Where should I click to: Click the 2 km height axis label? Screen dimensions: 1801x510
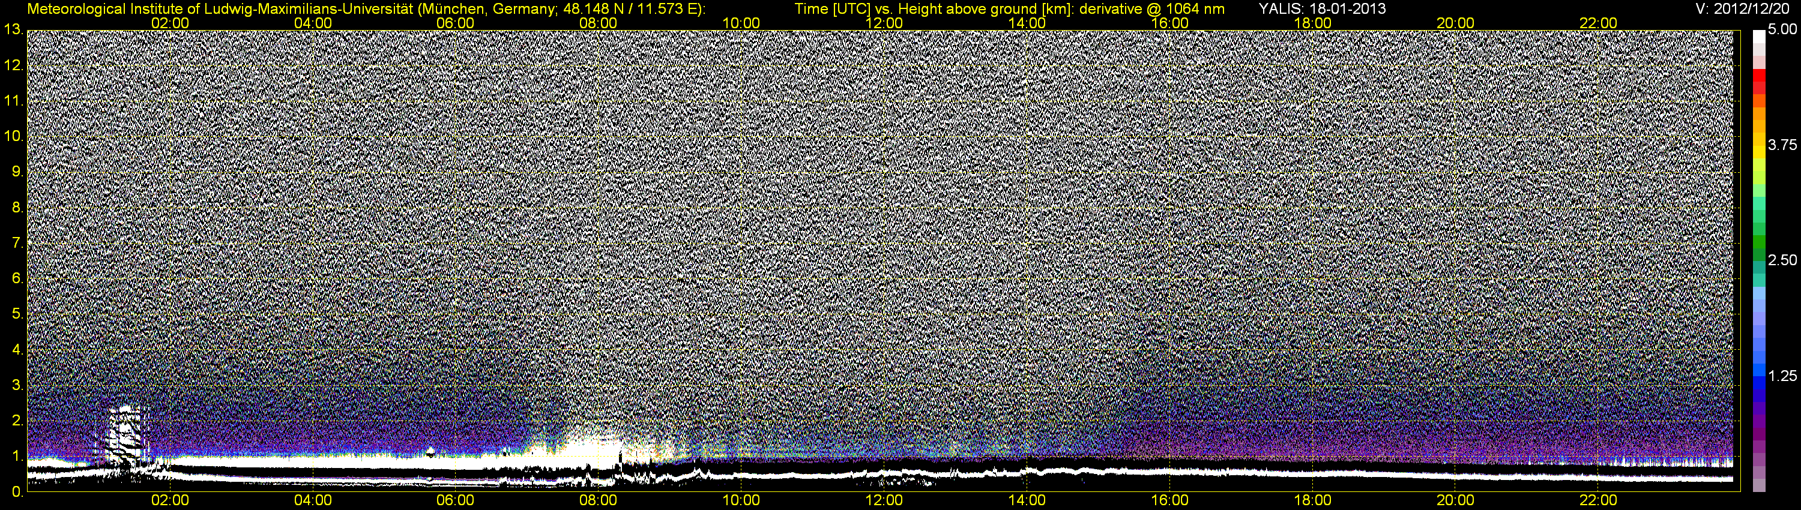17,421
